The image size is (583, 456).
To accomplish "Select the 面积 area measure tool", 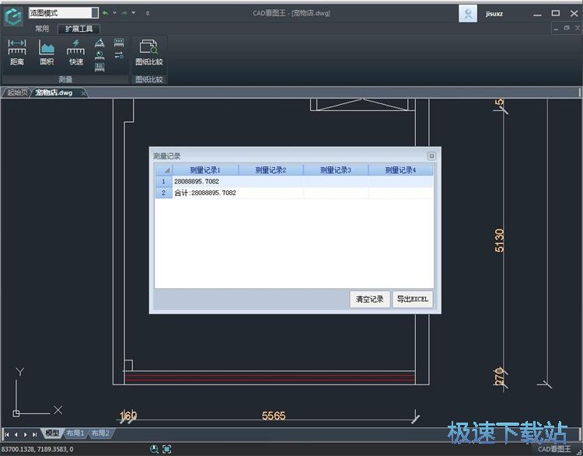I will tap(47, 52).
